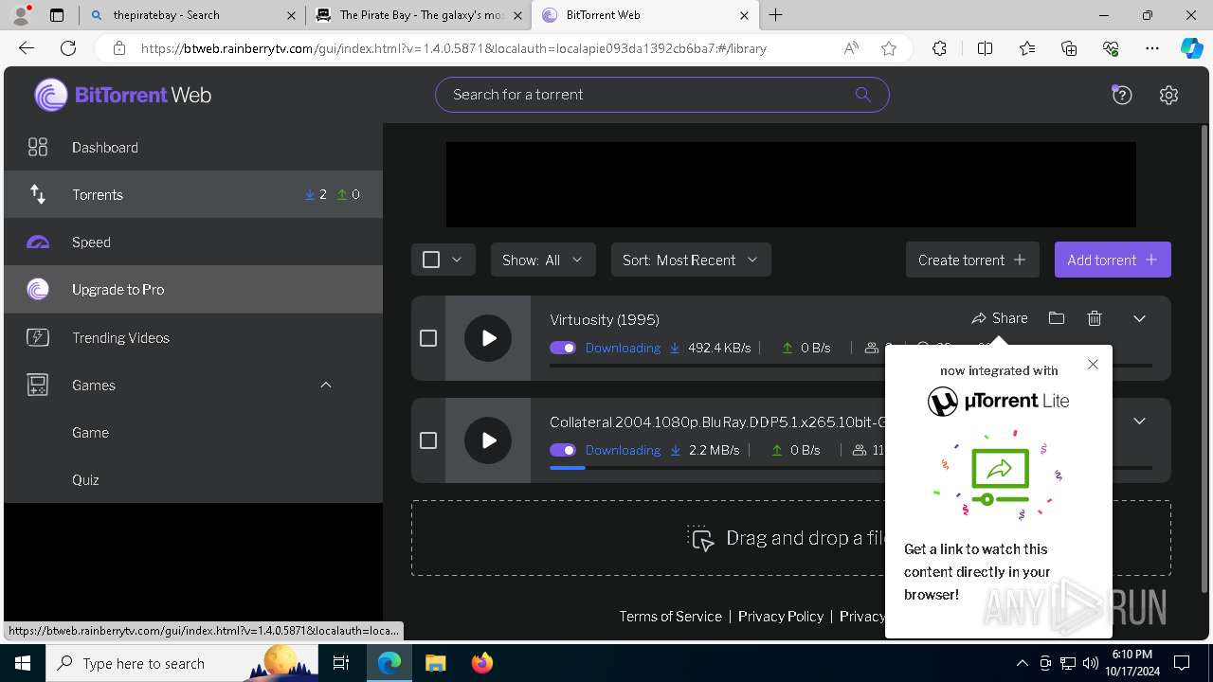Open Edge collections icon
This screenshot has width=1213, height=682.
pyautogui.click(x=1069, y=48)
